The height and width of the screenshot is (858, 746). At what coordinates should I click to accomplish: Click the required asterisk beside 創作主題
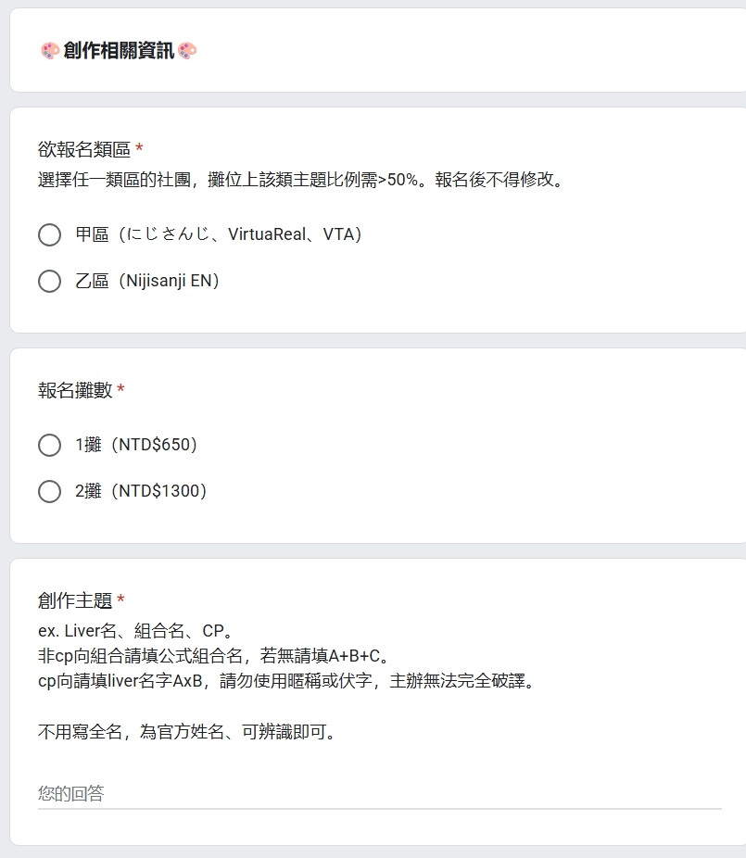(x=121, y=599)
